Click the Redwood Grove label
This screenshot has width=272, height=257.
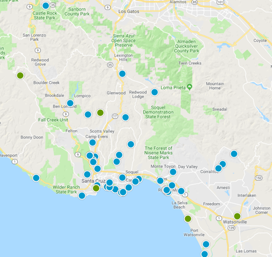pyautogui.click(x=40, y=62)
